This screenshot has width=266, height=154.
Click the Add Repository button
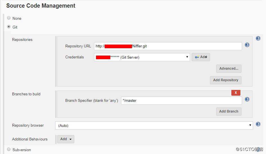pyautogui.click(x=225, y=80)
